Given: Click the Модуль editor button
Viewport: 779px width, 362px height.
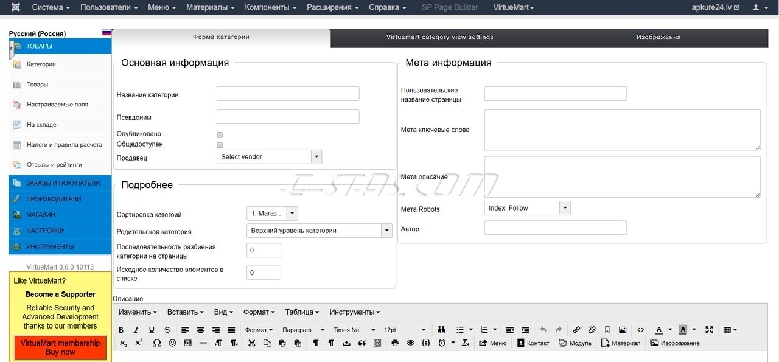Looking at the screenshot, I should point(575,343).
